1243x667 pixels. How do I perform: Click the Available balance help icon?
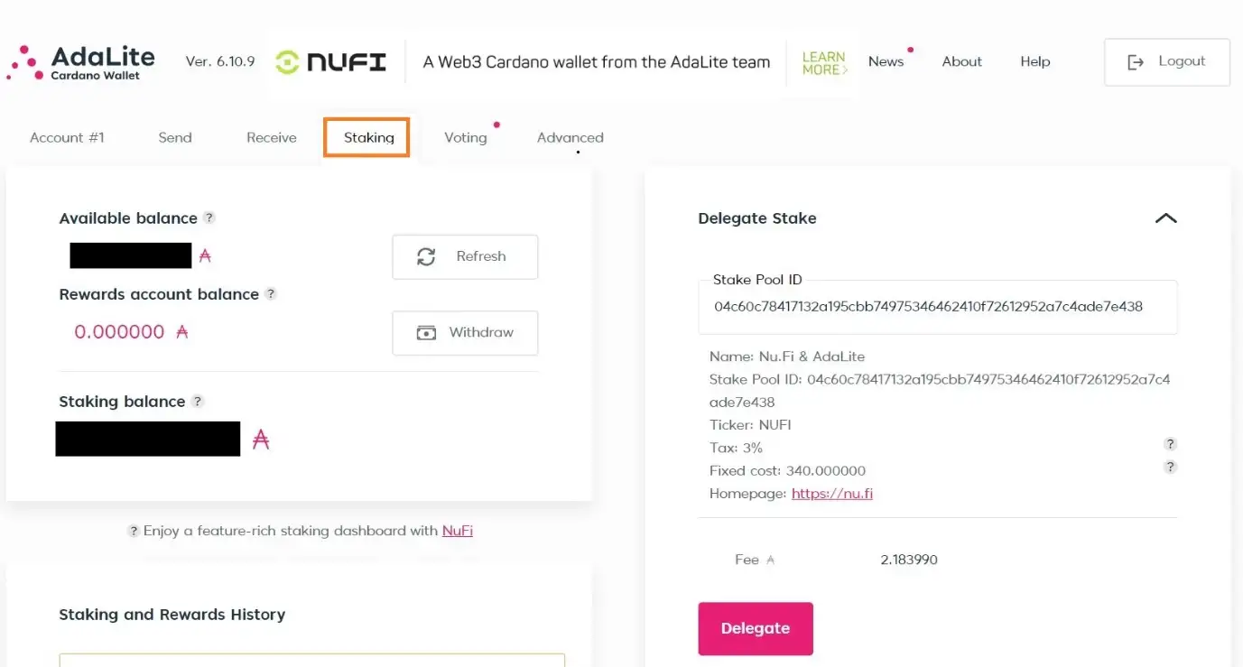pyautogui.click(x=209, y=218)
